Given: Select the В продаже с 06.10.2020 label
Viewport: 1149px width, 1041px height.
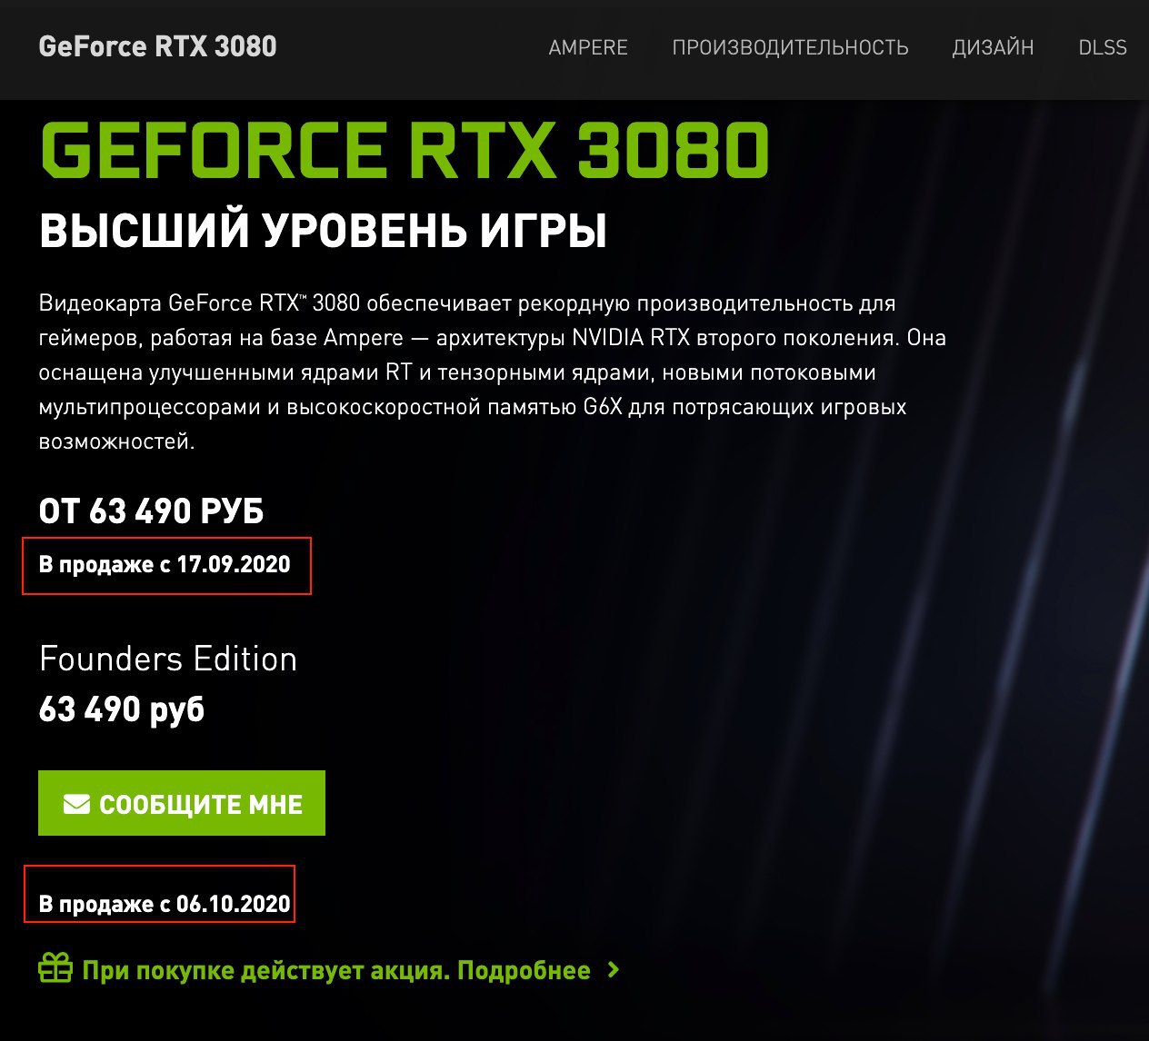Looking at the screenshot, I should pyautogui.click(x=165, y=904).
